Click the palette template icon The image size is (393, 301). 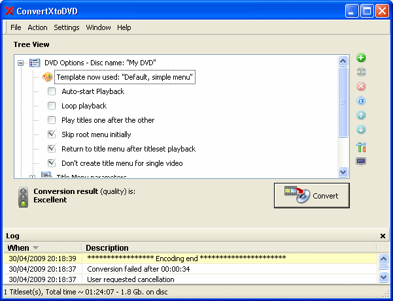(x=47, y=77)
